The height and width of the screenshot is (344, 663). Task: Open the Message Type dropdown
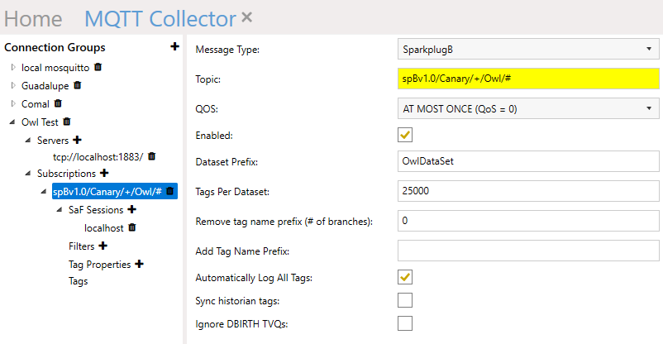click(528, 50)
